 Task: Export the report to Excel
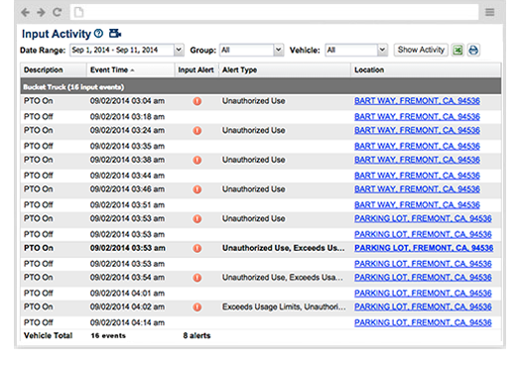(457, 50)
